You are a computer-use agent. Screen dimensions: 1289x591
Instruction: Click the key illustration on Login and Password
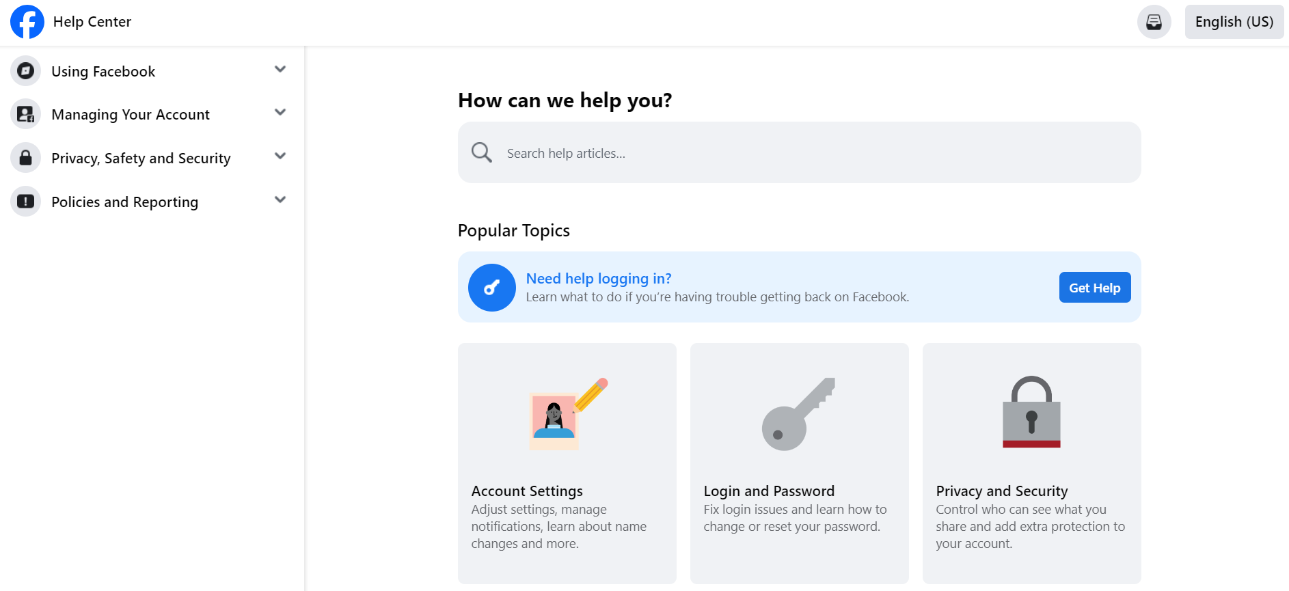799,413
